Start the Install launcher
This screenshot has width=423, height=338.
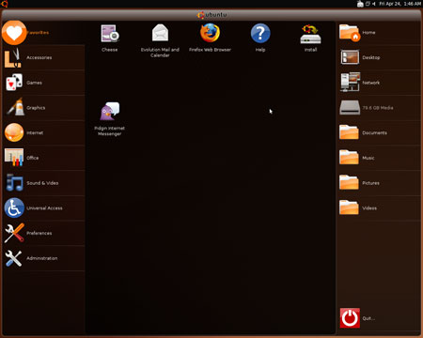pyautogui.click(x=310, y=38)
